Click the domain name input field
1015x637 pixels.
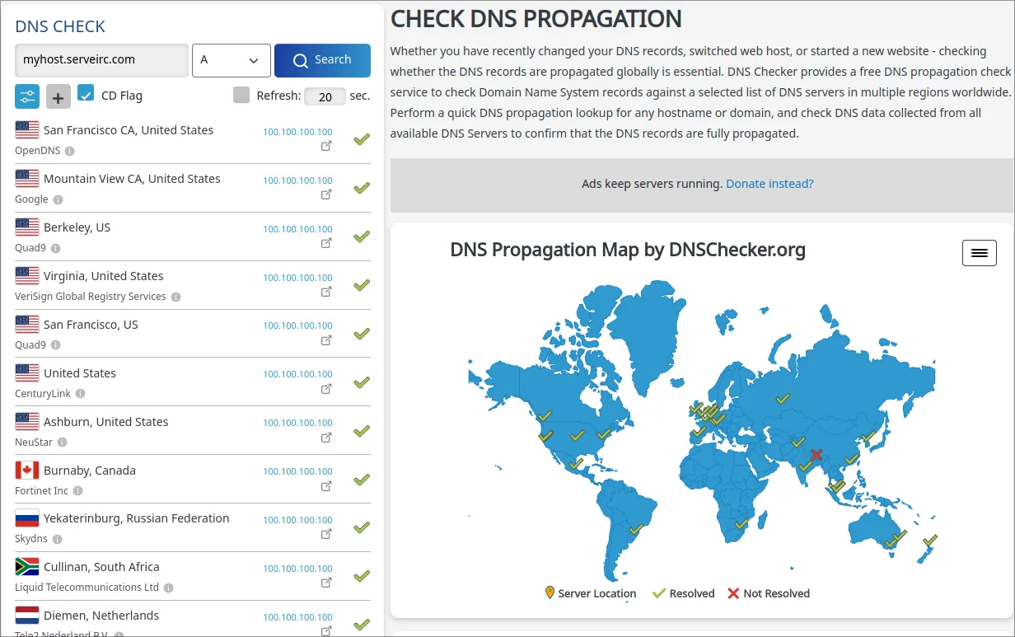(x=102, y=60)
